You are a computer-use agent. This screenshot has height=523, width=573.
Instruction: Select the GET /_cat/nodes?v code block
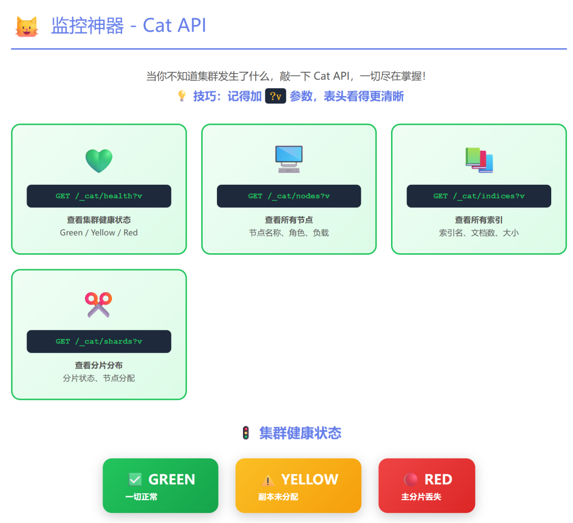289,196
